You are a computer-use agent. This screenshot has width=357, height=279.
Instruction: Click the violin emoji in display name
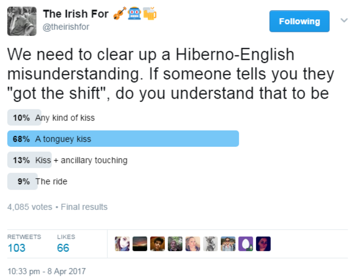(120, 13)
